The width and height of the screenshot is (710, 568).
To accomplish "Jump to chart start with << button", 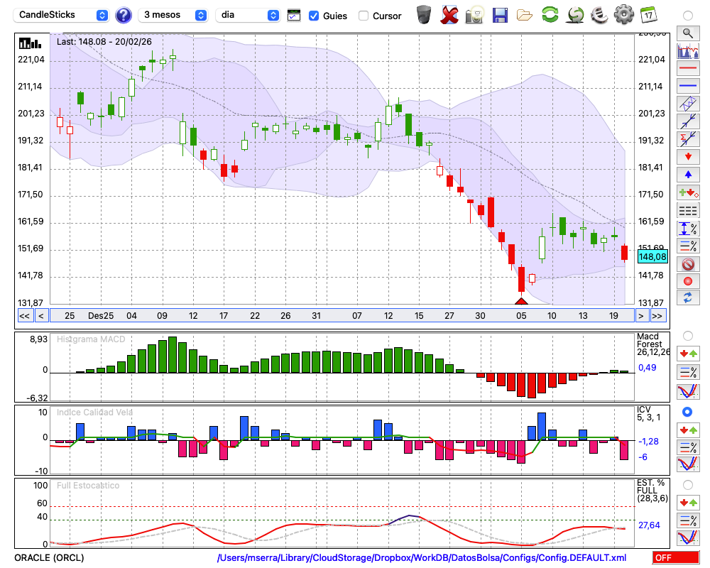I will tap(24, 315).
